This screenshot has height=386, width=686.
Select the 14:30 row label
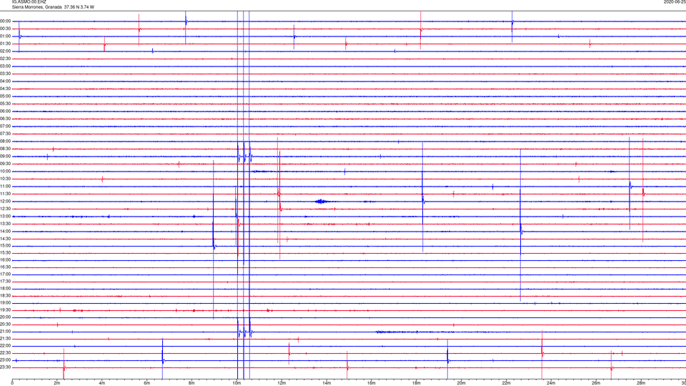(5, 239)
